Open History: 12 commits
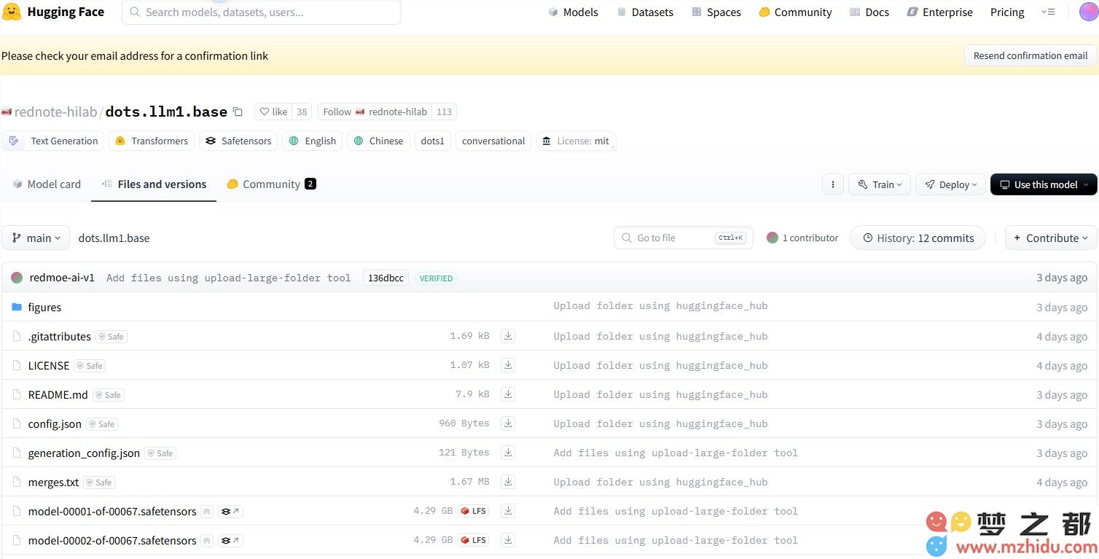Screen dimensions: 1099x559 pyautogui.click(x=918, y=238)
